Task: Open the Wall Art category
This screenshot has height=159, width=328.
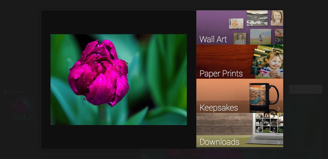Action: coord(240,27)
